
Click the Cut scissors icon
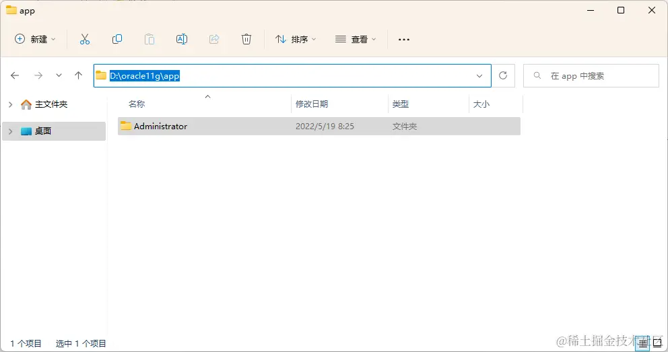click(x=84, y=39)
